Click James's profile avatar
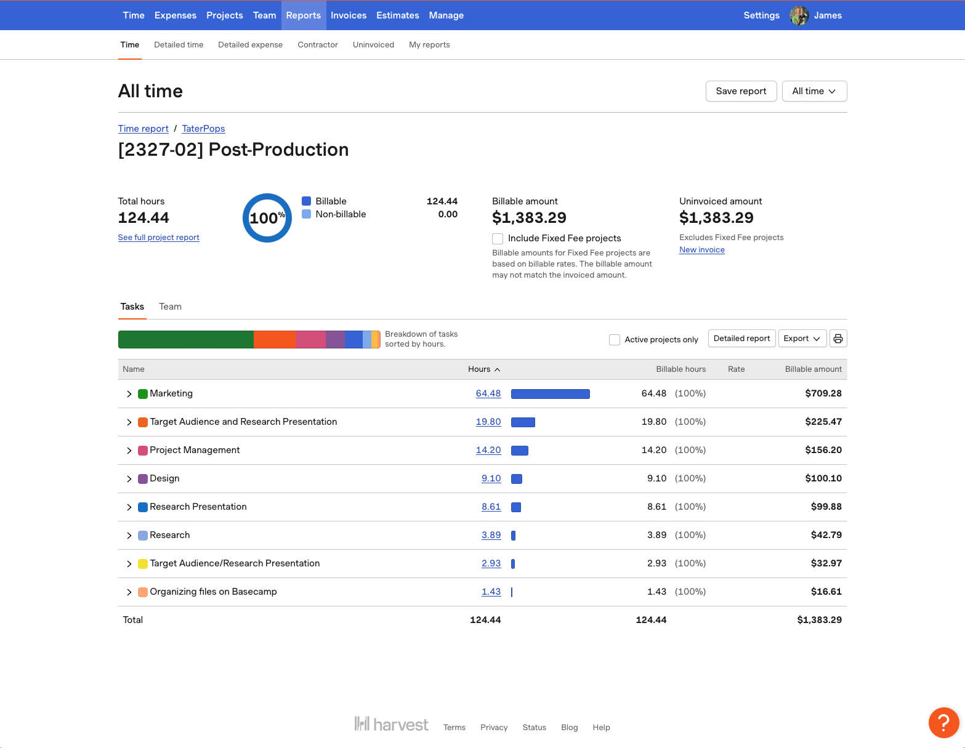 (799, 15)
